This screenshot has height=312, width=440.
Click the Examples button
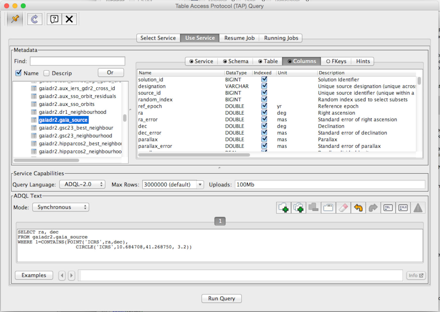tap(34, 275)
